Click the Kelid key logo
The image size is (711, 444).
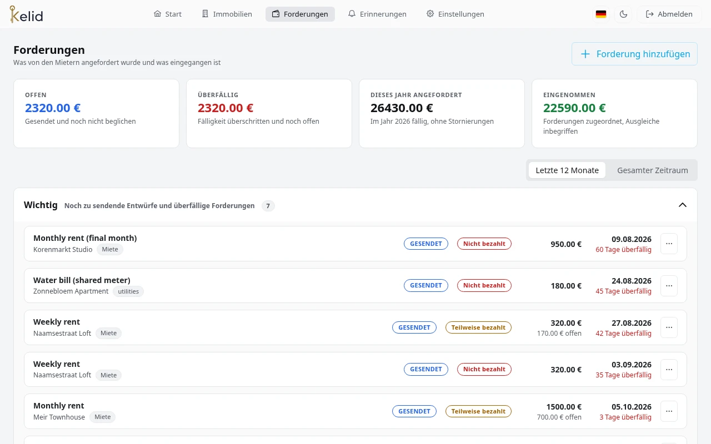pos(26,14)
